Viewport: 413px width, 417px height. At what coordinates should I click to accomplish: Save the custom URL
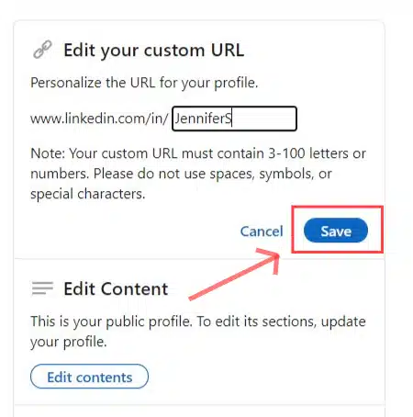(336, 231)
